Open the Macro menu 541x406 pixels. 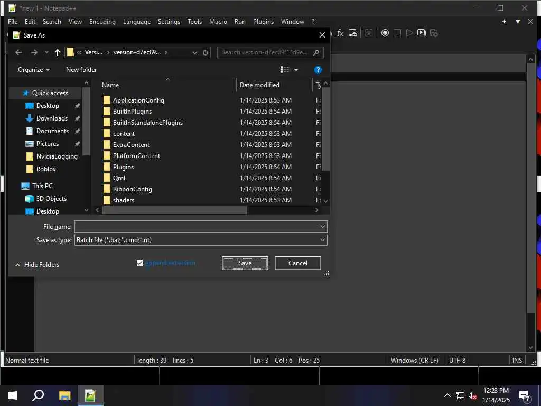218,21
